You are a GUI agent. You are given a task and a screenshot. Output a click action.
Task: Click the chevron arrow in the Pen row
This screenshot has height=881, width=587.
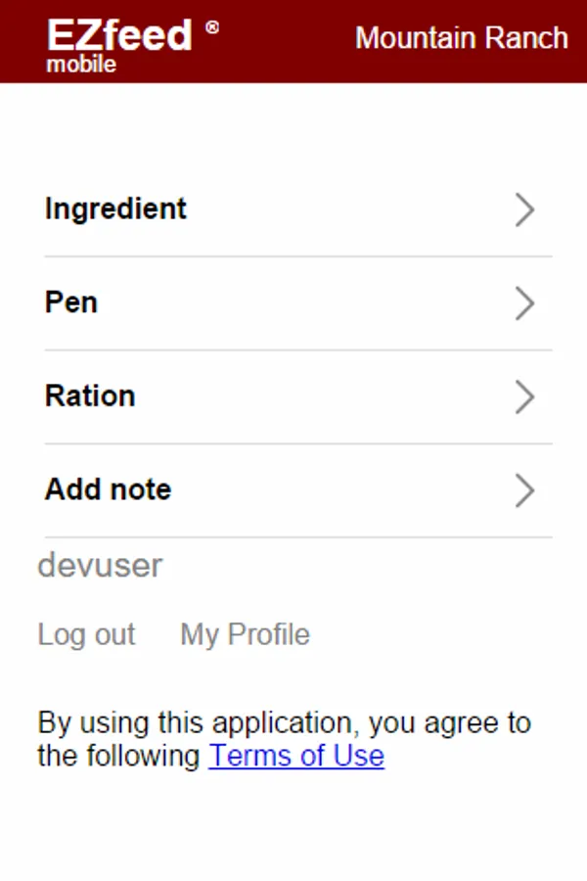point(525,303)
